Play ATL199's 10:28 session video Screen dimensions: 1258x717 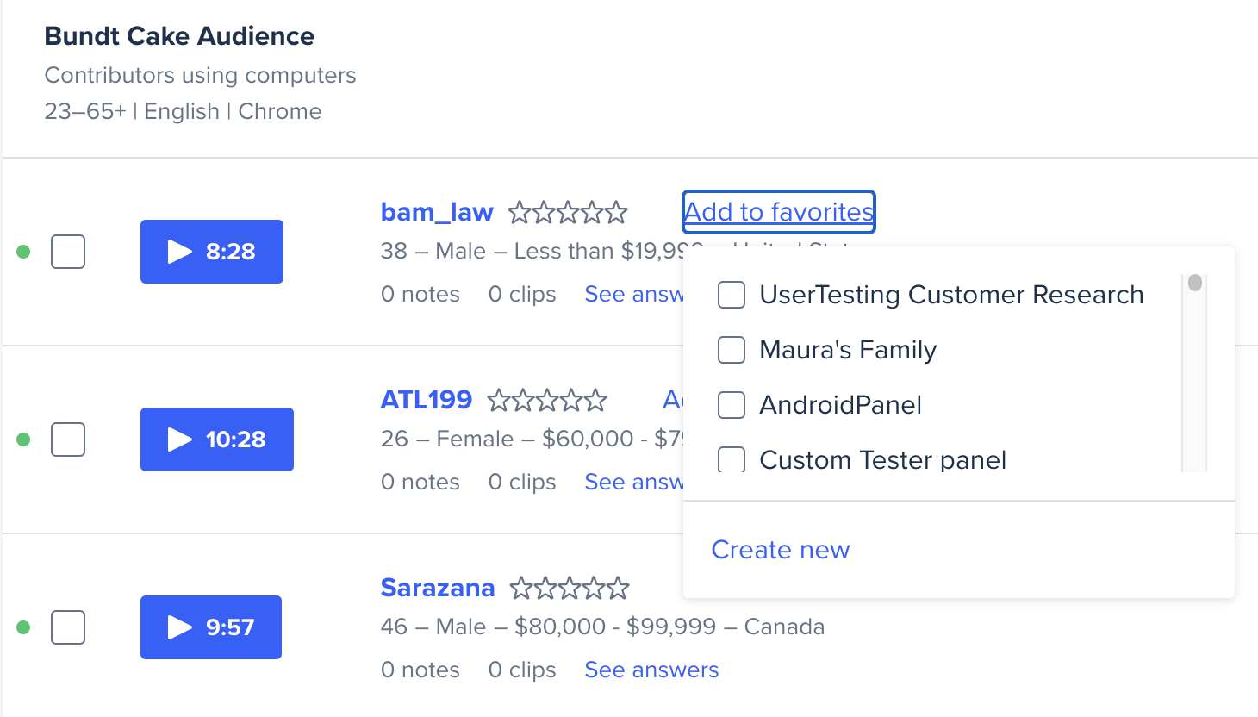click(x=217, y=440)
